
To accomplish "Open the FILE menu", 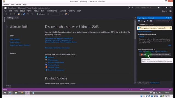I will coord(5,11).
